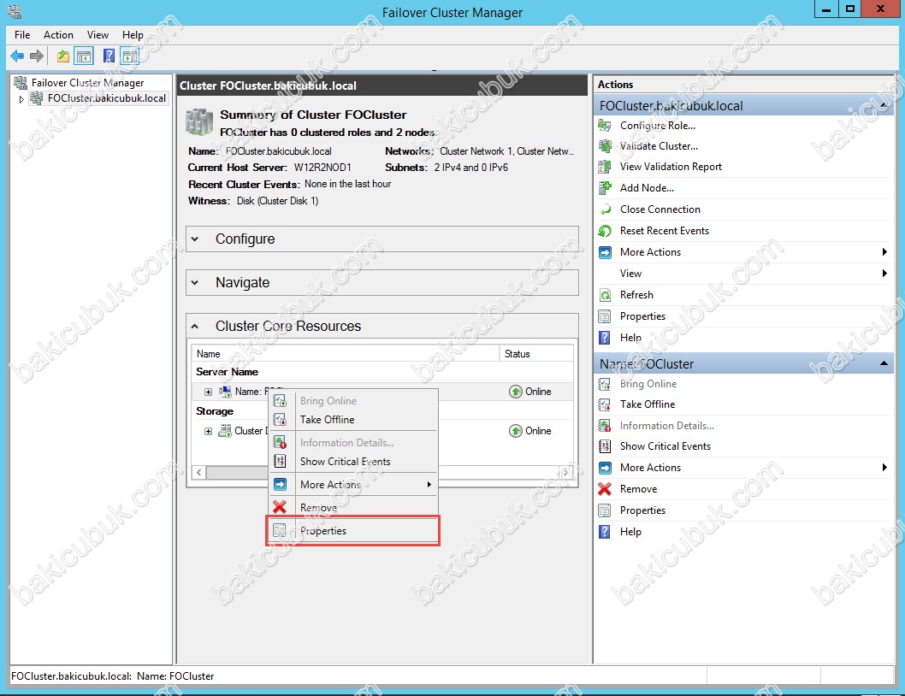Click the Forward arrow toolbar icon
This screenshot has height=696, width=905.
coord(37,56)
